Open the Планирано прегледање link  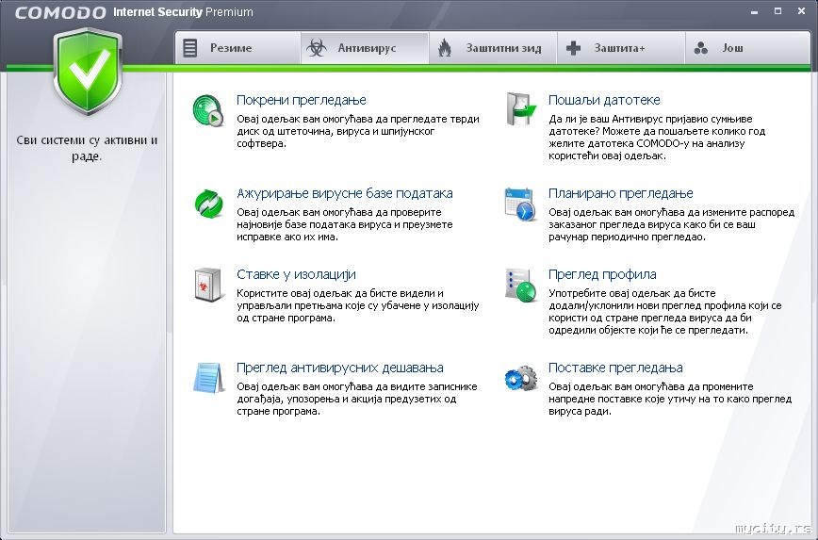tap(620, 193)
